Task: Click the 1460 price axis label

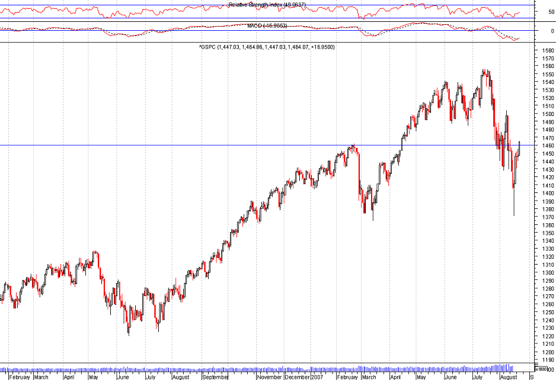Action: click(x=548, y=146)
